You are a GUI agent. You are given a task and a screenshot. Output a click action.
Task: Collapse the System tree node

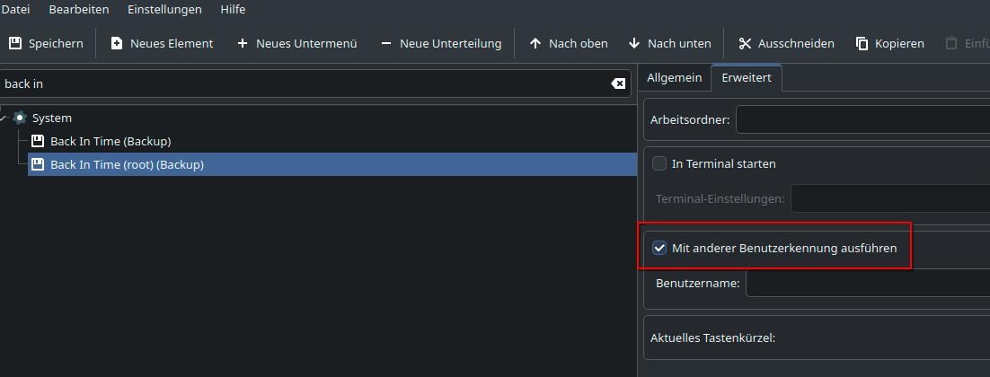pyautogui.click(x=4, y=118)
